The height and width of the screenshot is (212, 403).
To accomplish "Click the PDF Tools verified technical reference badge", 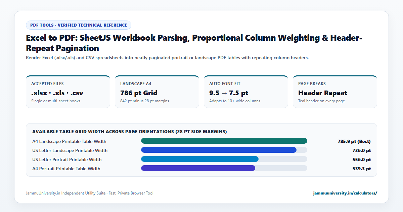I will (79, 25).
